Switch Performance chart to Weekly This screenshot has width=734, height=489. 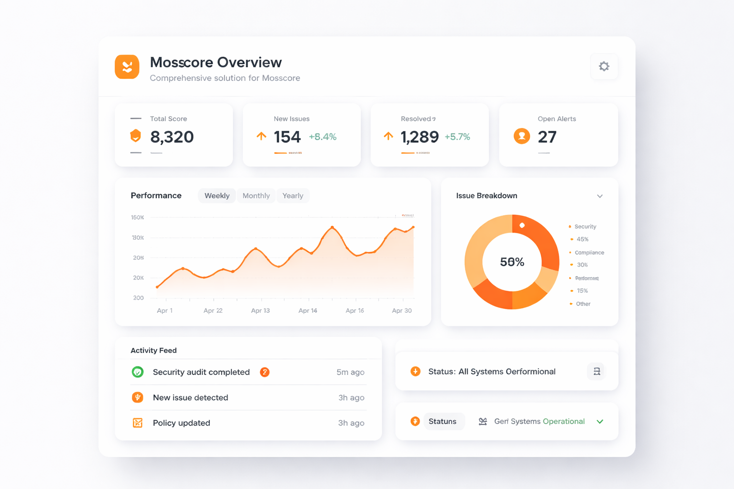coord(217,196)
